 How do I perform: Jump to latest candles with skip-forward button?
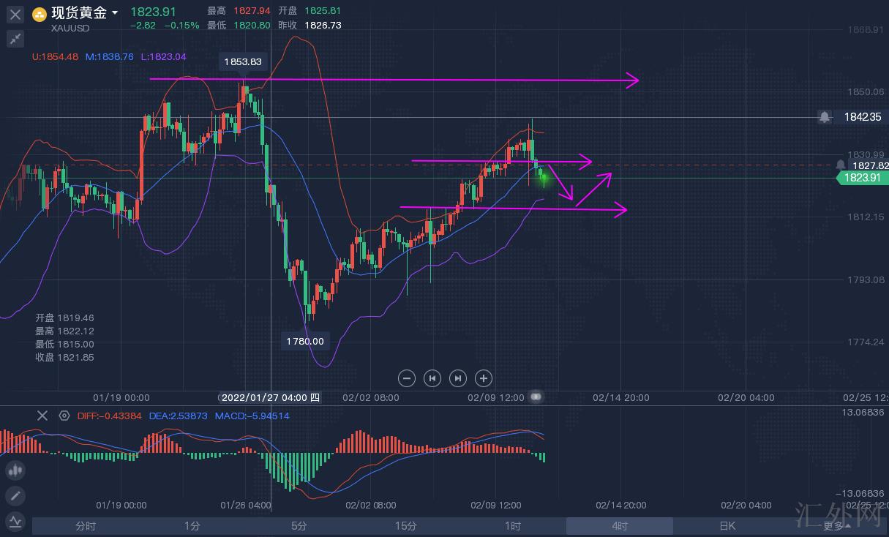pos(457,378)
